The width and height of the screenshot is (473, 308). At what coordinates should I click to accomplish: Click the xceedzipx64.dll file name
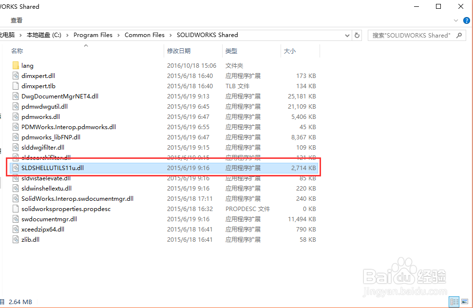pyautogui.click(x=43, y=229)
